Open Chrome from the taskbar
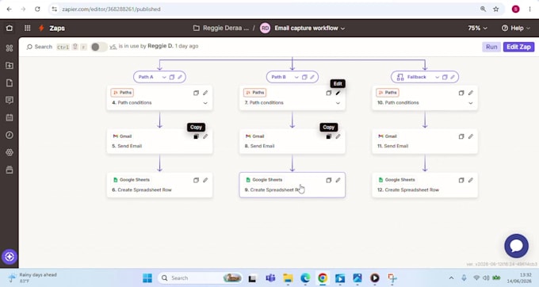Viewport: 539px width, 287px height. click(x=323, y=277)
